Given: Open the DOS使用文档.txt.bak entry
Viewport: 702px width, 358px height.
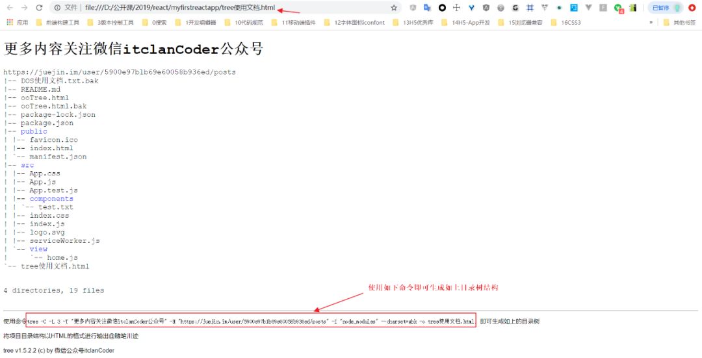Looking at the screenshot, I should point(60,81).
